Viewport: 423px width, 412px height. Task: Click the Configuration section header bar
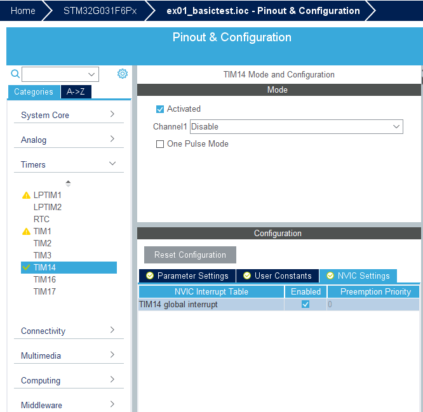[x=279, y=233]
